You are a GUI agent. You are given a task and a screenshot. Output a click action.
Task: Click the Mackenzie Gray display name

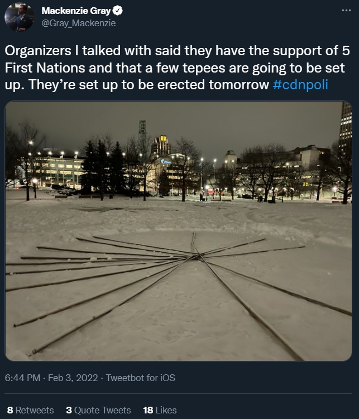(x=76, y=11)
